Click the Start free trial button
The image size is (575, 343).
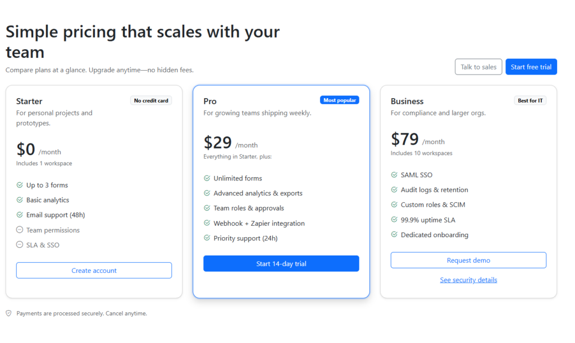click(x=531, y=67)
